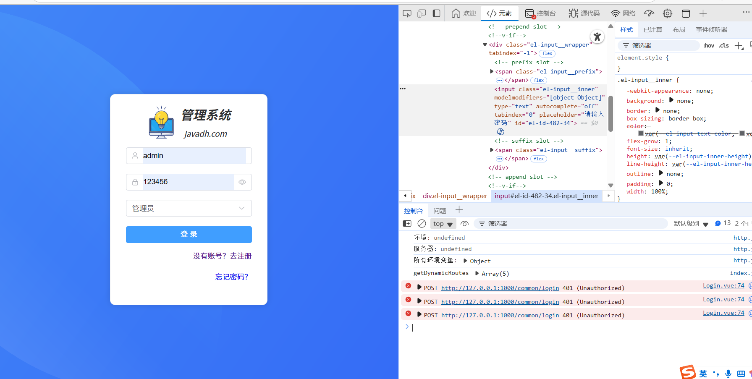752x379 pixels.
Task: Open the Welcome (欢迎) tab
Action: click(464, 13)
